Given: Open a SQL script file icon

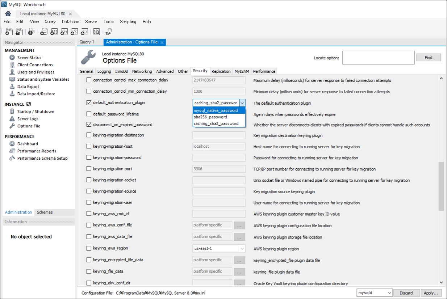Looking at the screenshot, I should [20, 32].
